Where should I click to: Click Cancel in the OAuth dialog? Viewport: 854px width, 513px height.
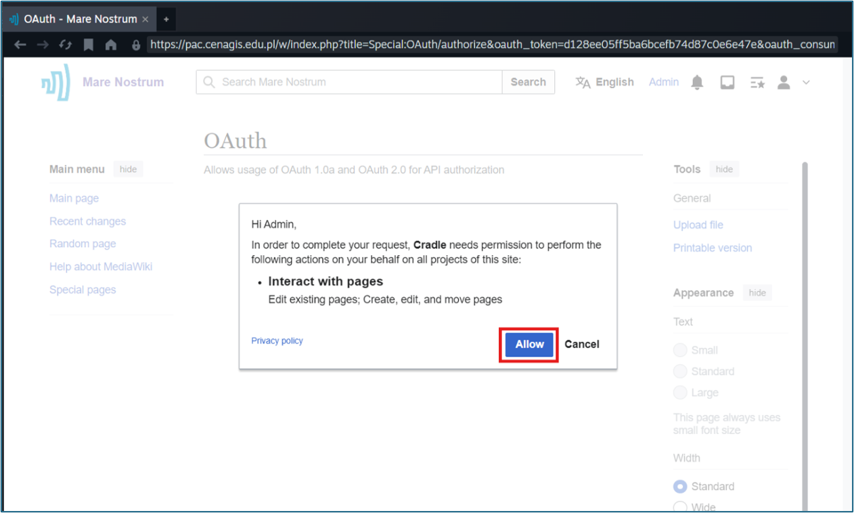coord(582,344)
